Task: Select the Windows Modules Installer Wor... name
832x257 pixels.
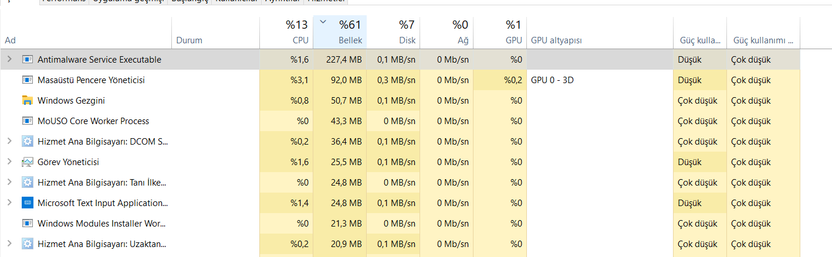Action: click(102, 224)
